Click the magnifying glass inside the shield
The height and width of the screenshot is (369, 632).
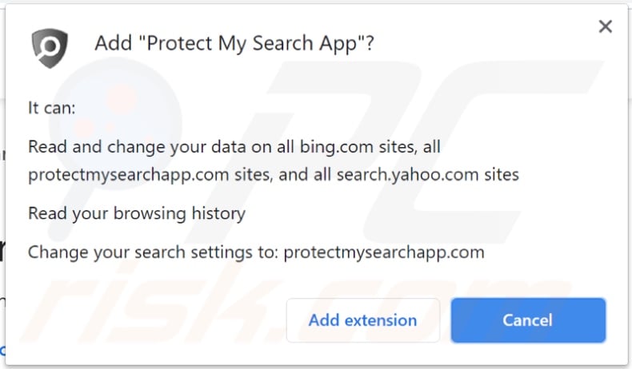click(x=51, y=46)
